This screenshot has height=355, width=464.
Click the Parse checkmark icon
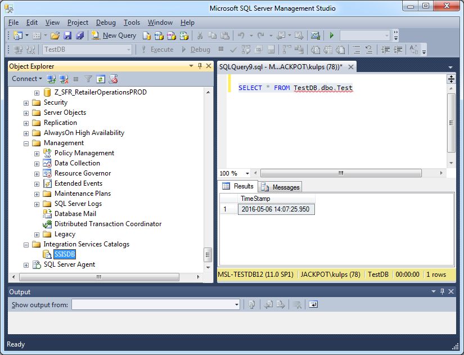(x=233, y=50)
